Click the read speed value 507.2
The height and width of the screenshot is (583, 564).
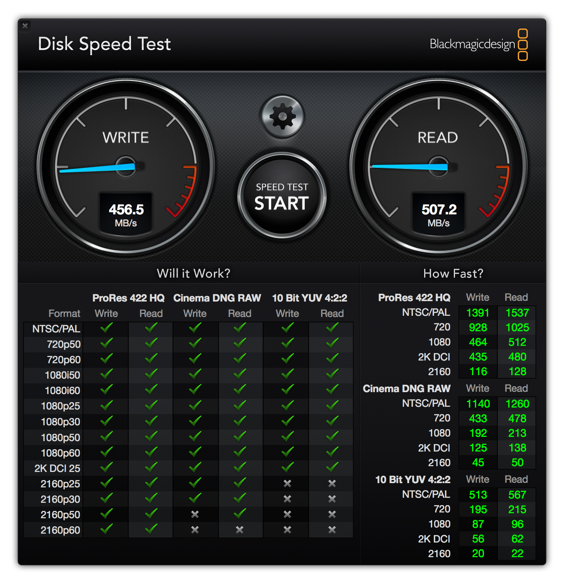tap(439, 209)
